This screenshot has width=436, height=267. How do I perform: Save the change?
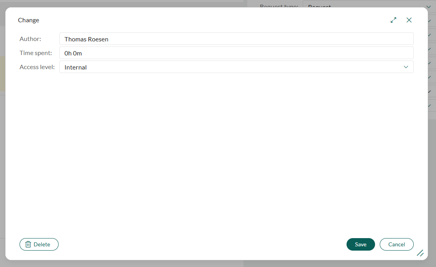click(x=361, y=244)
